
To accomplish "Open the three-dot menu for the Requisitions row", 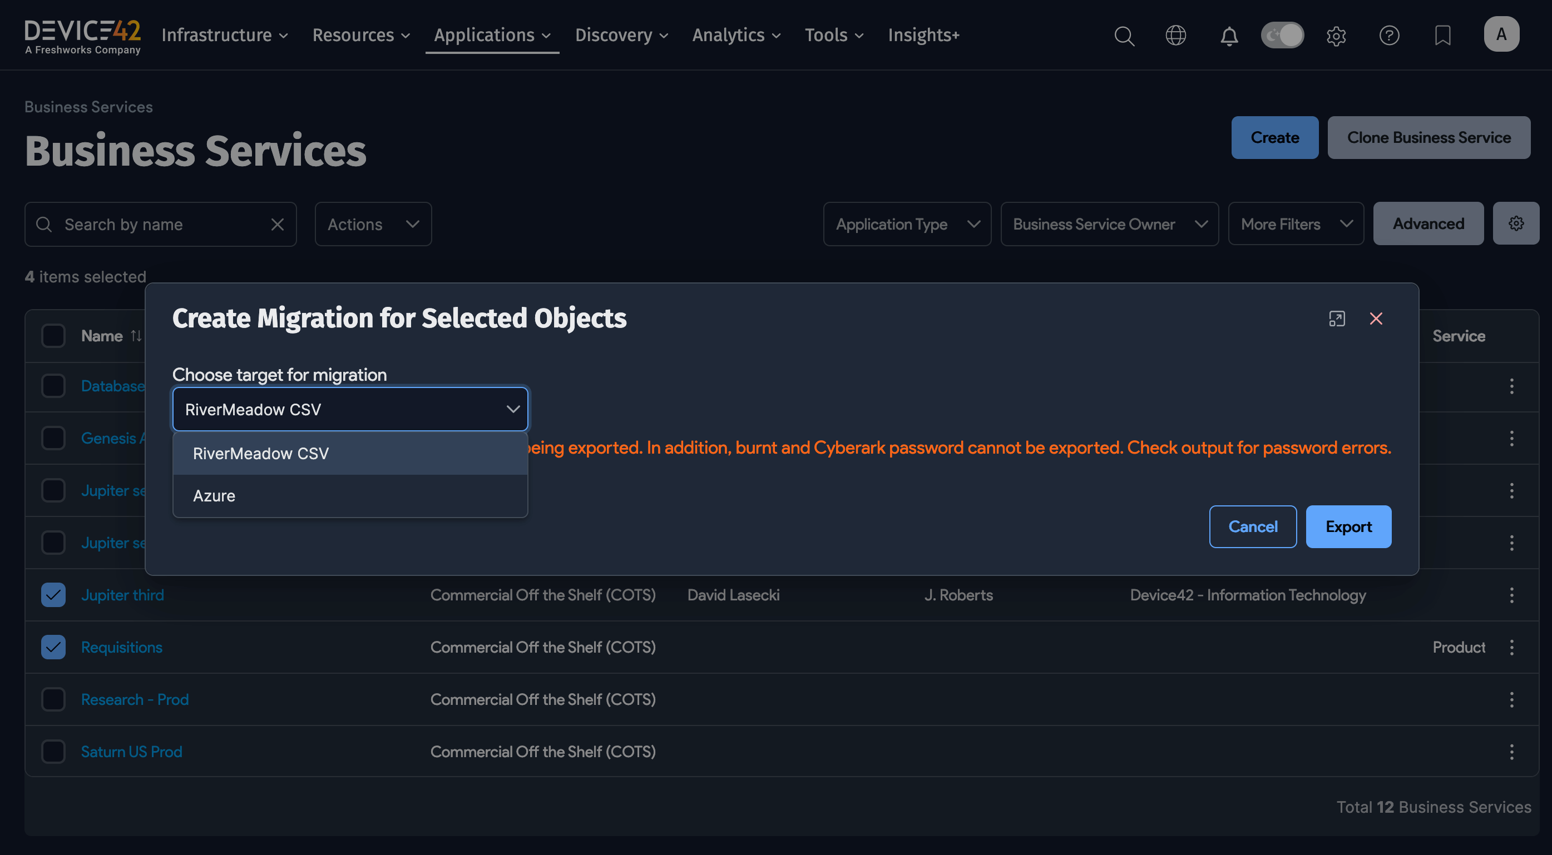I will [x=1511, y=647].
